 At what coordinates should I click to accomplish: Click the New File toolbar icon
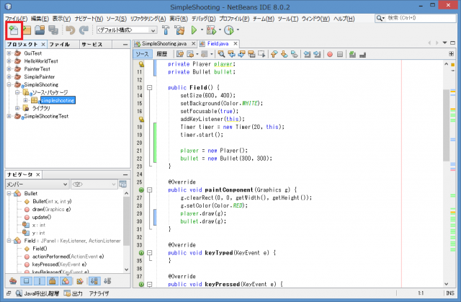(x=14, y=30)
